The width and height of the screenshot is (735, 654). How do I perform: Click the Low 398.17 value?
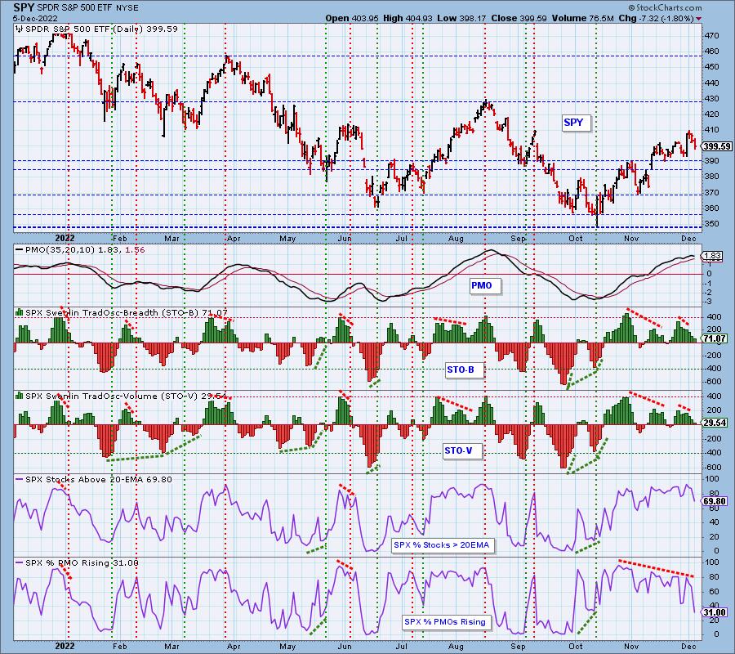tap(461, 18)
